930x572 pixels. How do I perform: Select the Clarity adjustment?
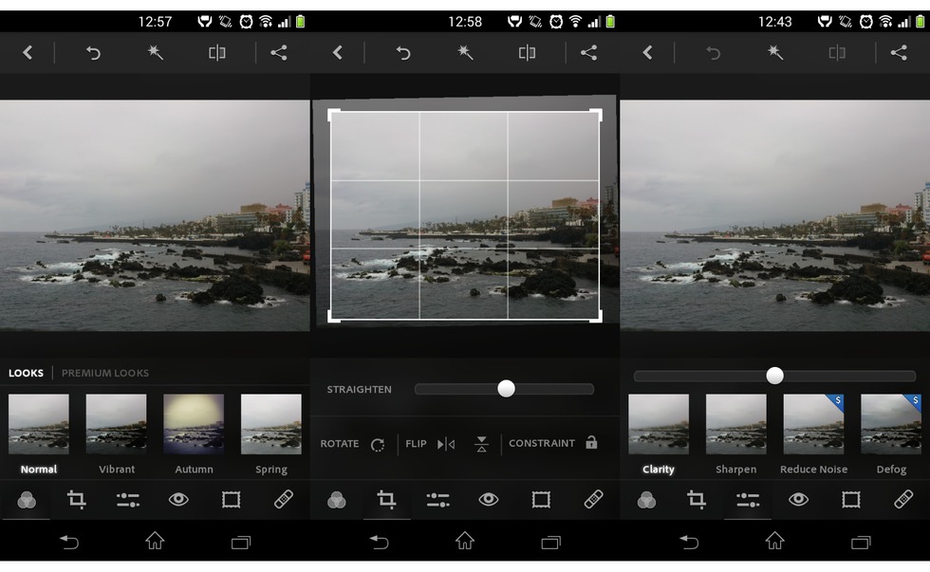[659, 434]
